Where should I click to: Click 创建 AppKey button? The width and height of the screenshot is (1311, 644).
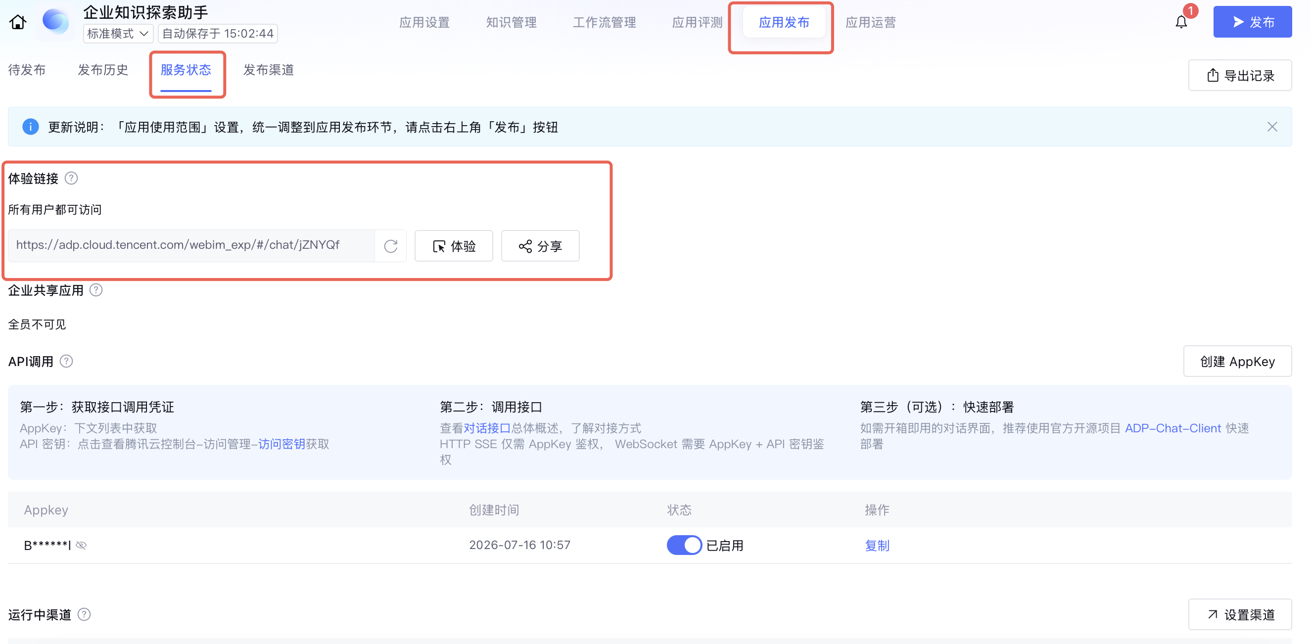(x=1238, y=361)
